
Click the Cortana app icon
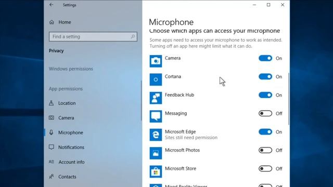(x=156, y=79)
